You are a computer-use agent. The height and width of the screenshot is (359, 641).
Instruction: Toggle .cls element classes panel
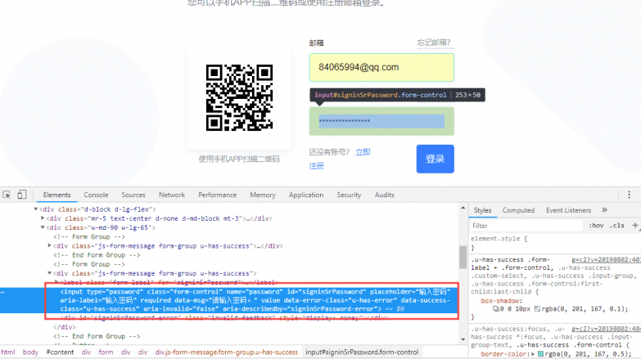click(617, 226)
